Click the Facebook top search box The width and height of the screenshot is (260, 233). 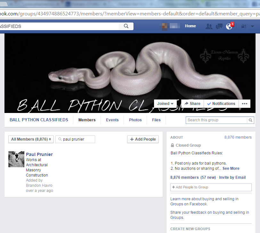click(x=59, y=26)
